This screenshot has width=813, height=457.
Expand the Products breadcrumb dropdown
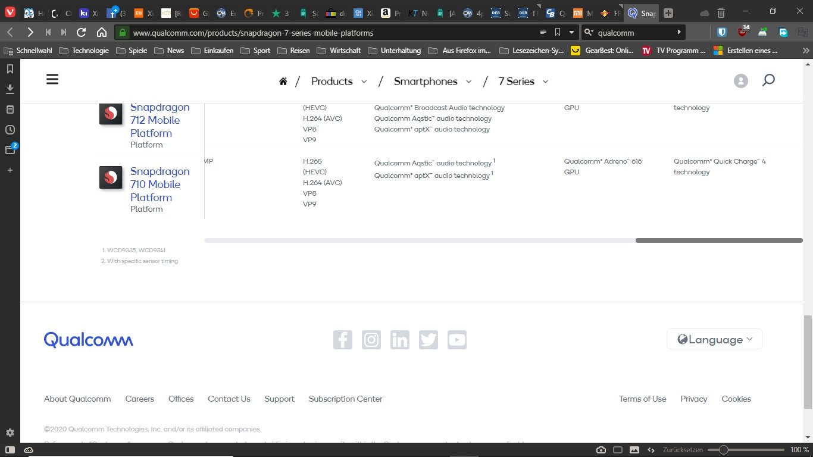point(364,82)
